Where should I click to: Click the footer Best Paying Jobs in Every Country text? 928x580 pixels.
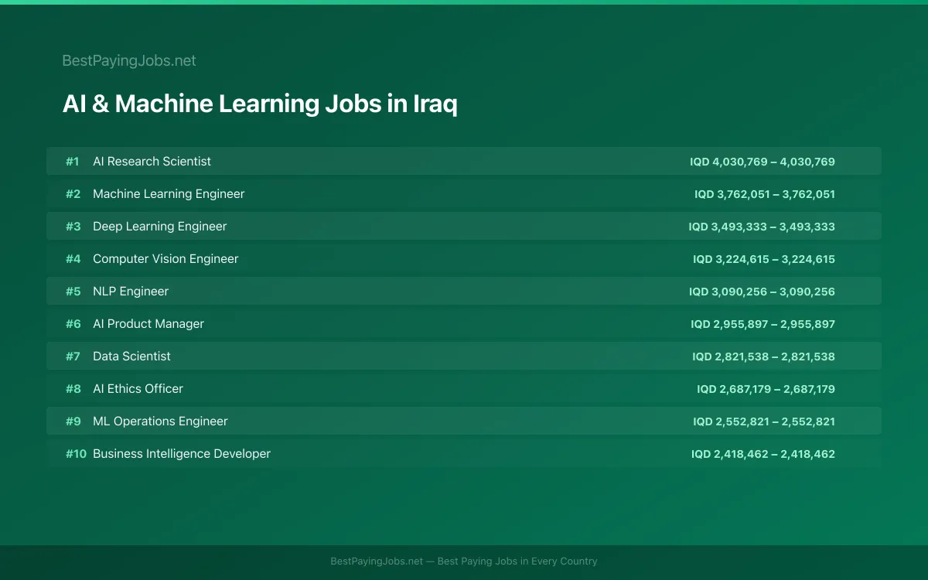click(x=517, y=561)
